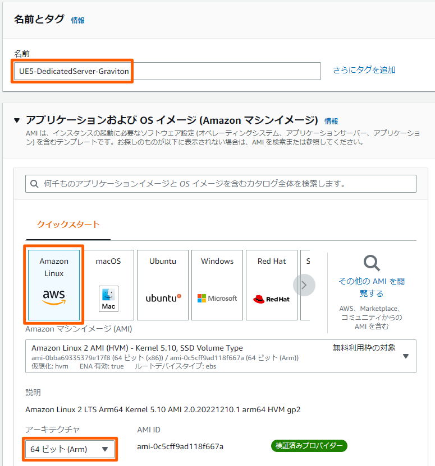
Task: Click the Red Hat logo
Action: 271,299
